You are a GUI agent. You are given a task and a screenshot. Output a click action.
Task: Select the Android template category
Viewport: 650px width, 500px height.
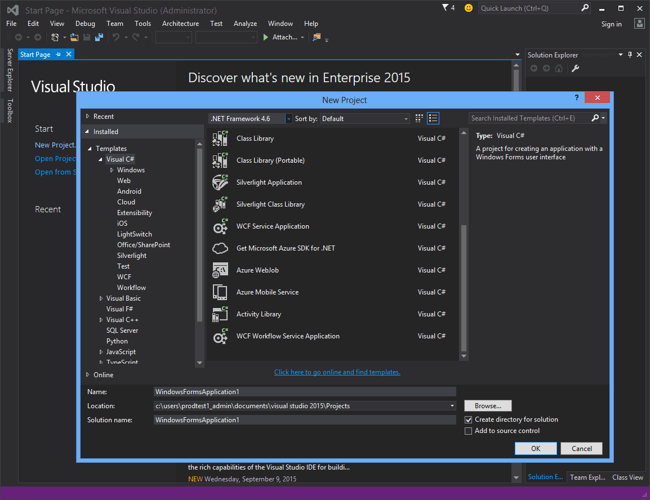pos(129,191)
